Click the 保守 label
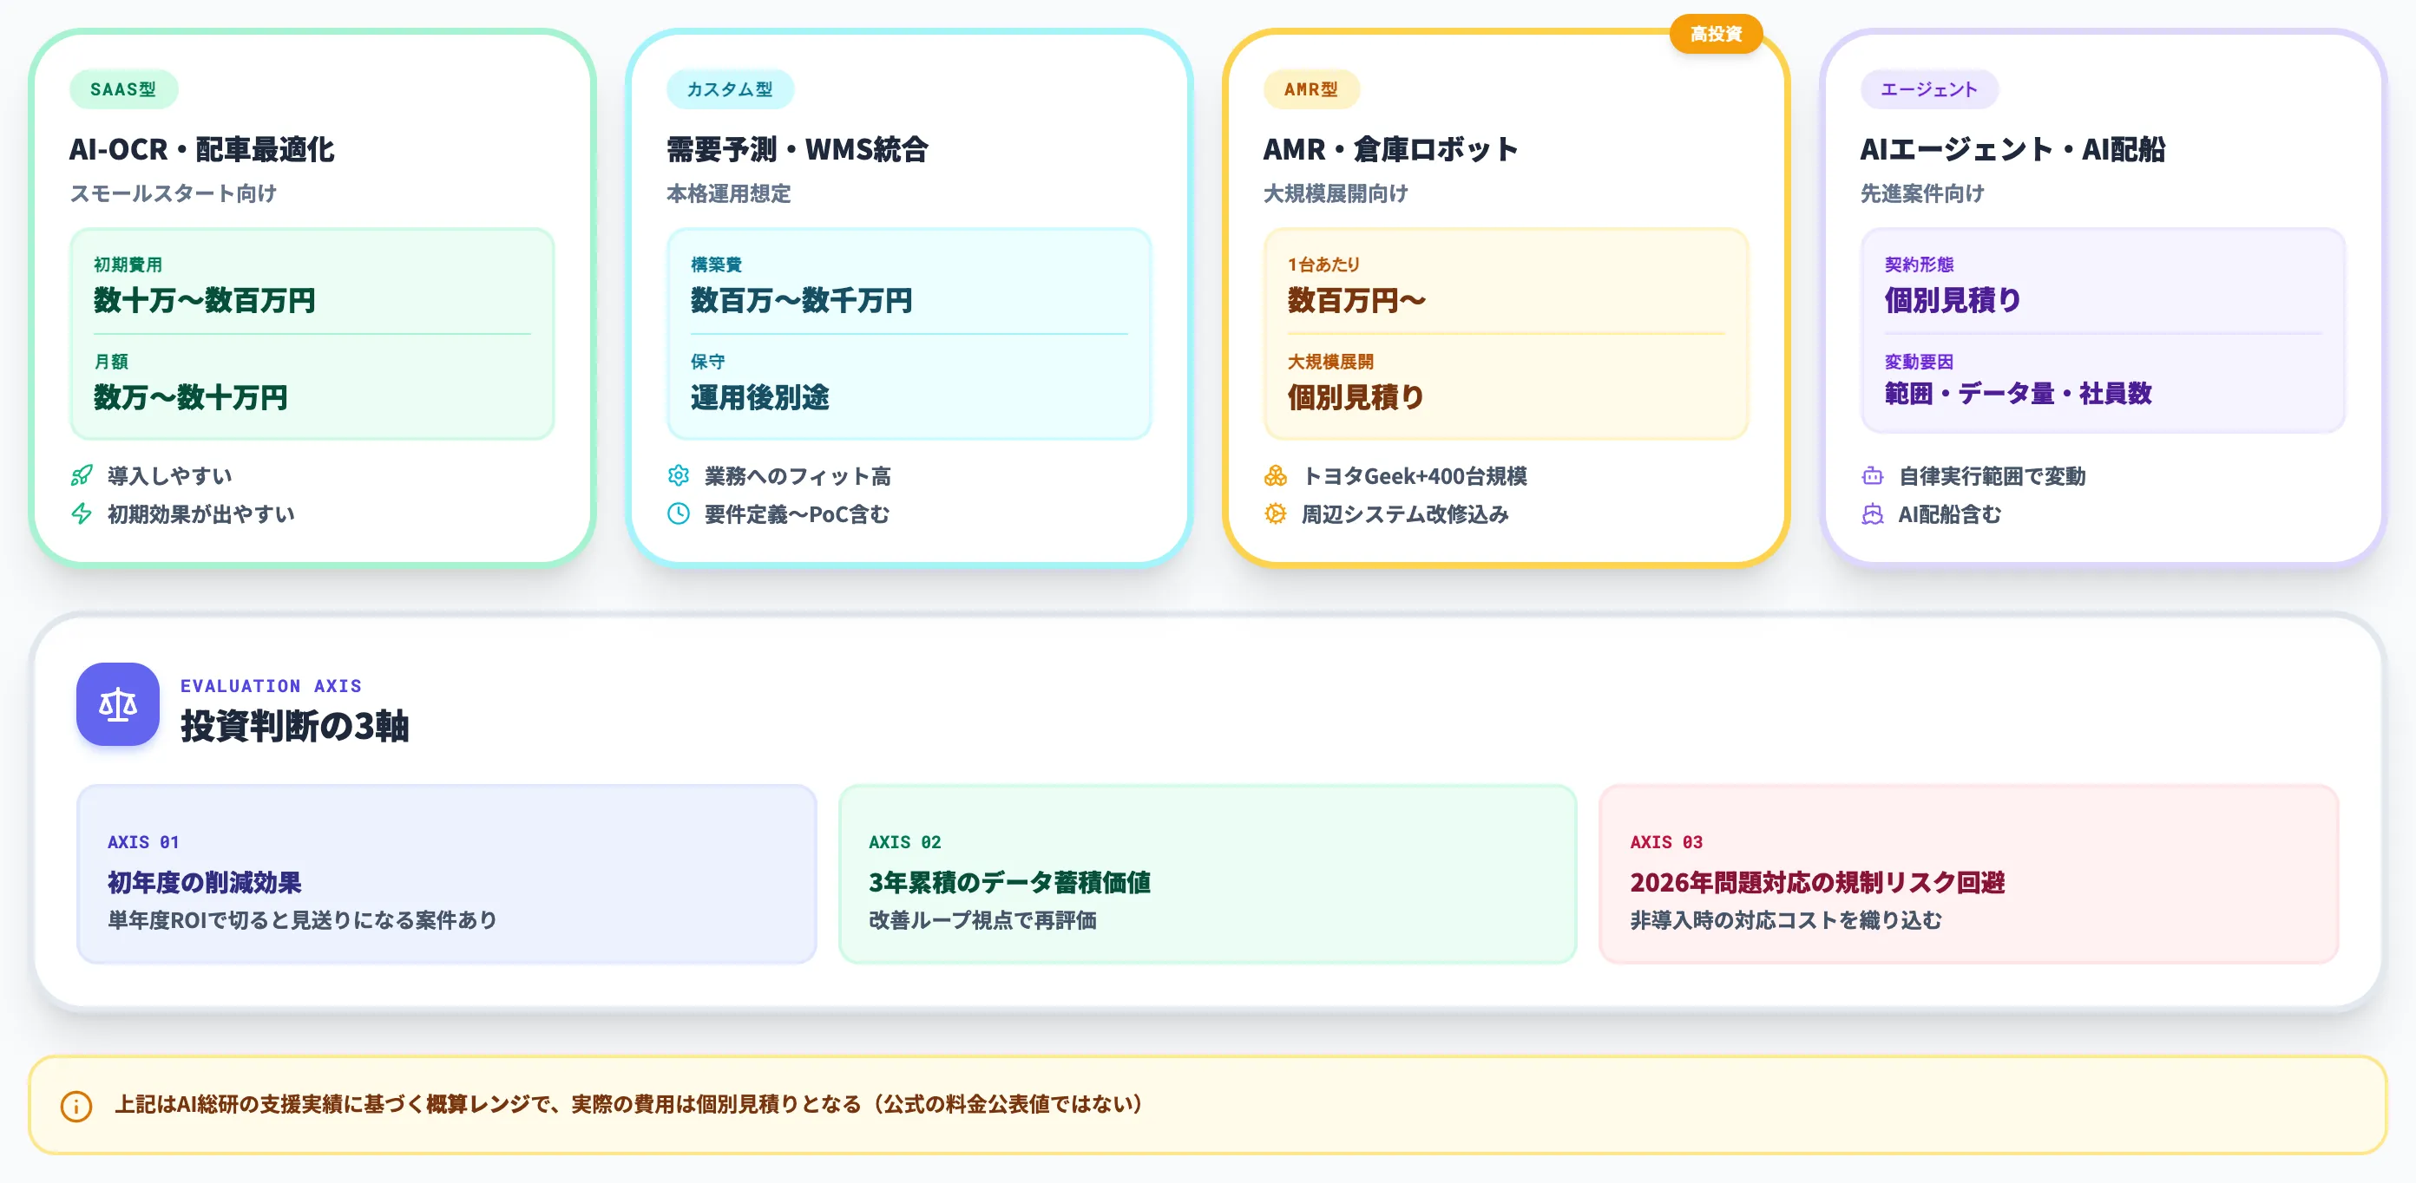Screen dimensions: 2416x1183 coord(707,362)
